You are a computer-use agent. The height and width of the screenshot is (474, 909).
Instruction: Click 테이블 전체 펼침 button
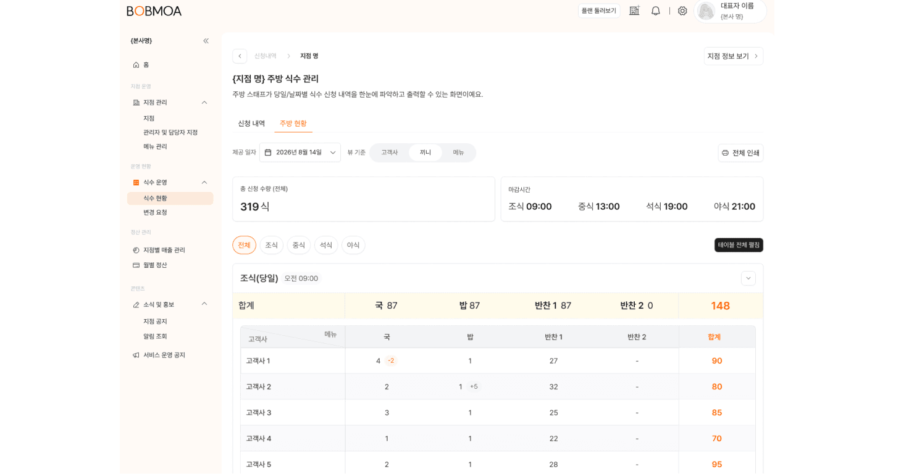point(739,245)
